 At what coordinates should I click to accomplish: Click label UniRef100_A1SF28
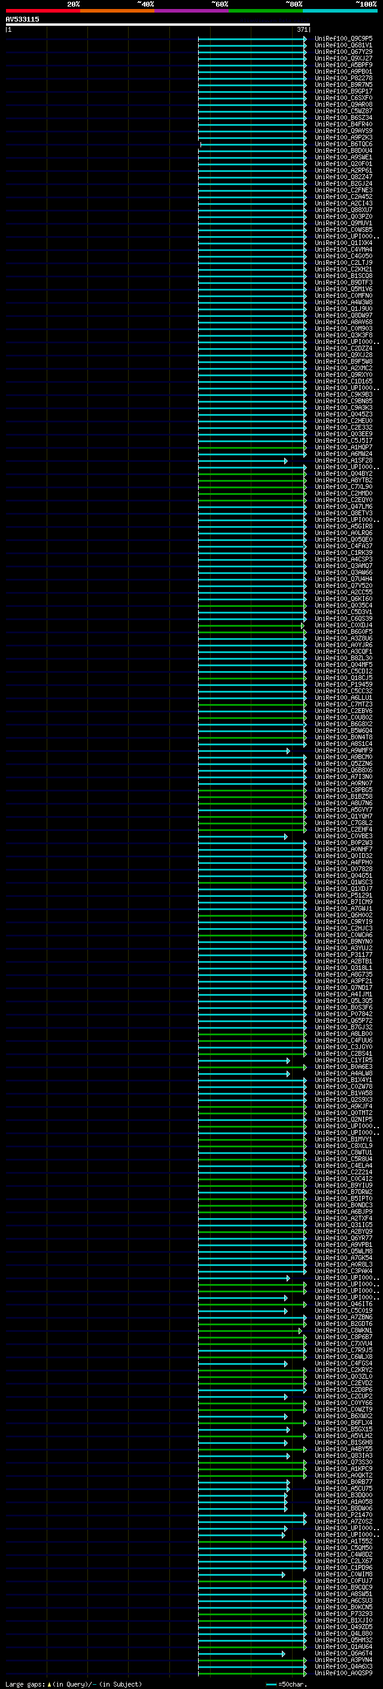(343, 460)
